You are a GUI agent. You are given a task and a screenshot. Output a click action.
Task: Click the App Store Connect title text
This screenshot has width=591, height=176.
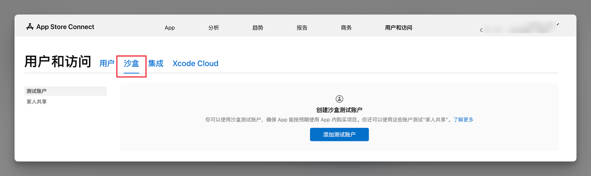click(65, 27)
